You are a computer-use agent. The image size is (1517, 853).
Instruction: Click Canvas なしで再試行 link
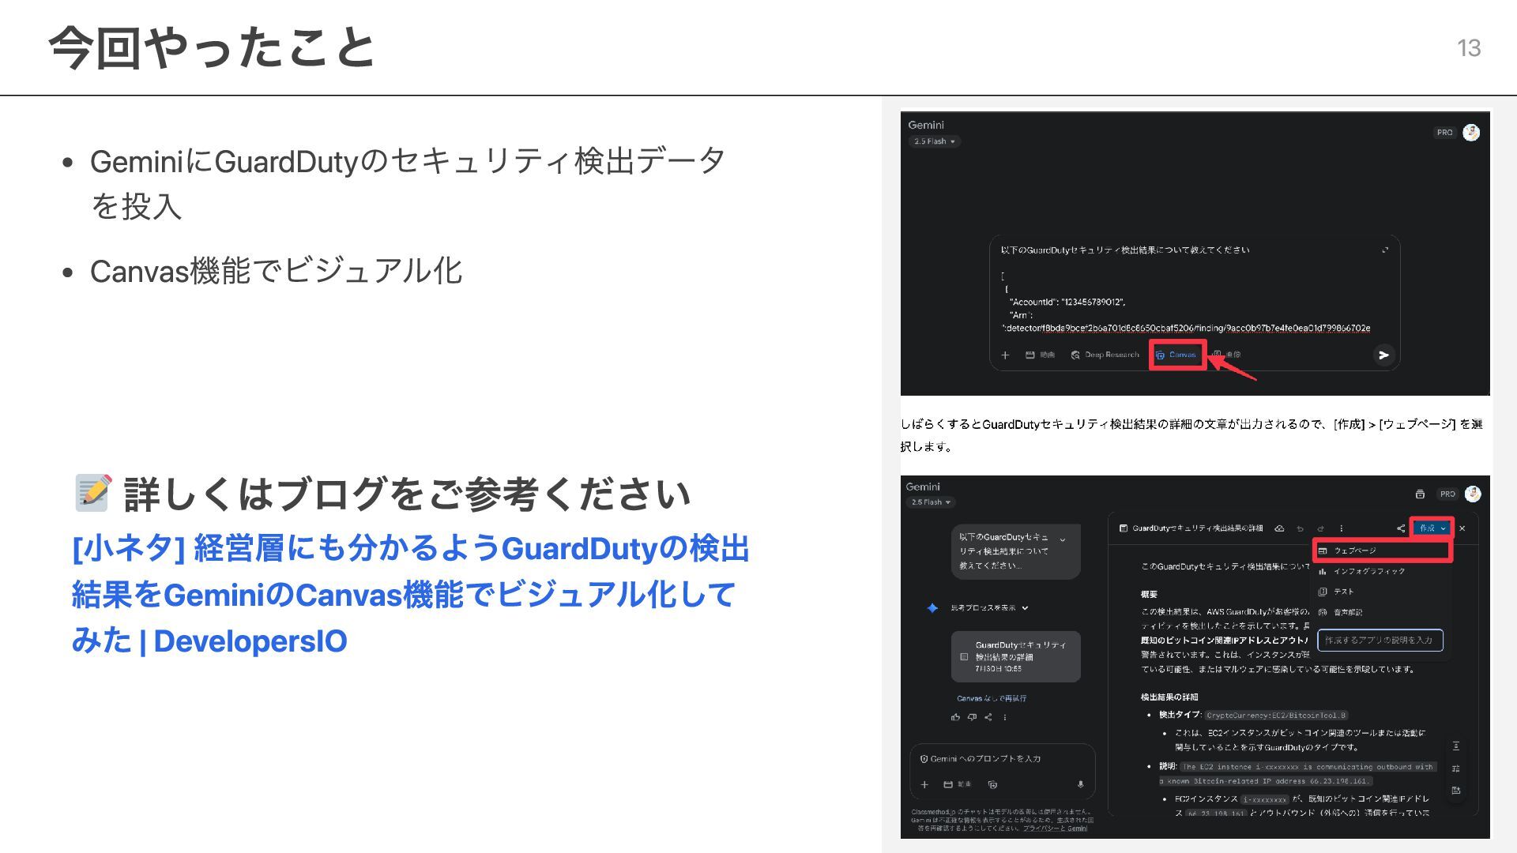(x=992, y=698)
